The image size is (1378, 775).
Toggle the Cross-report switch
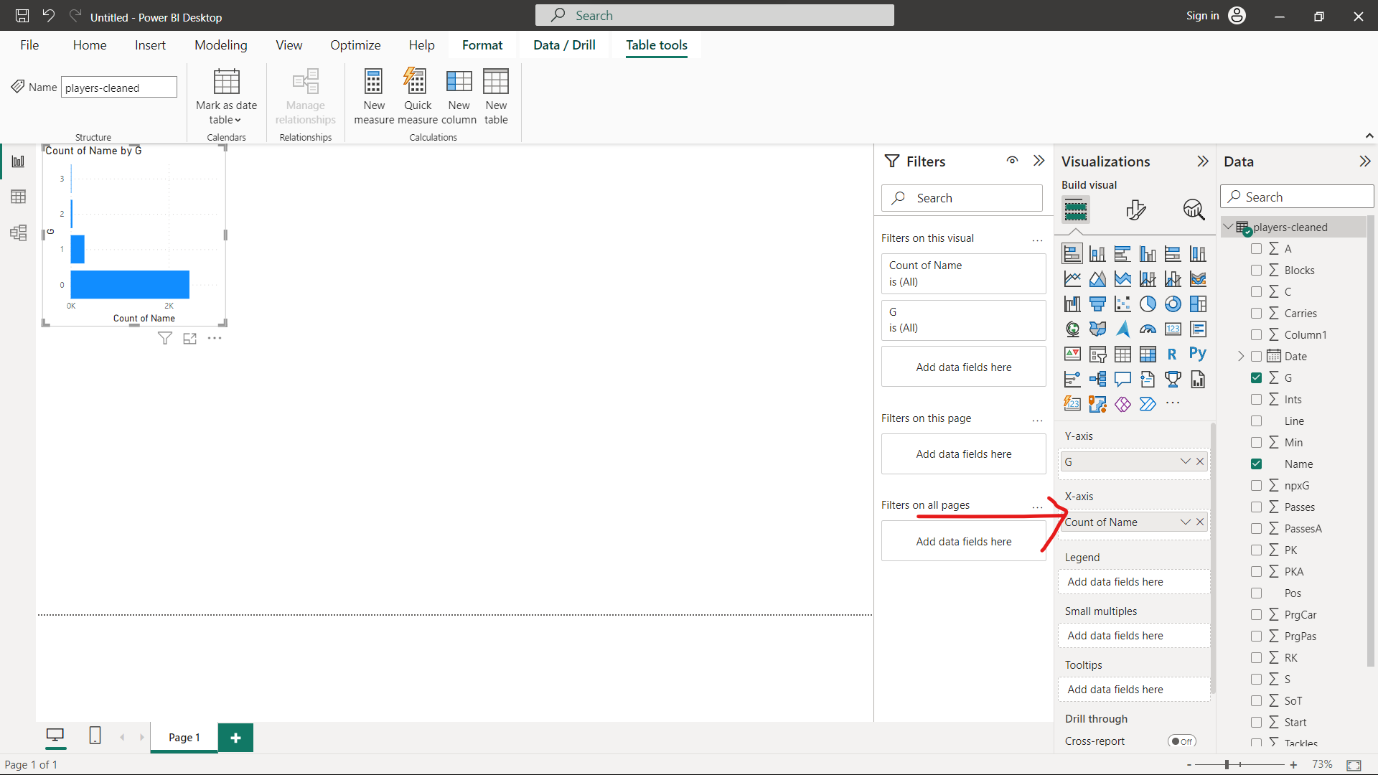(x=1181, y=741)
